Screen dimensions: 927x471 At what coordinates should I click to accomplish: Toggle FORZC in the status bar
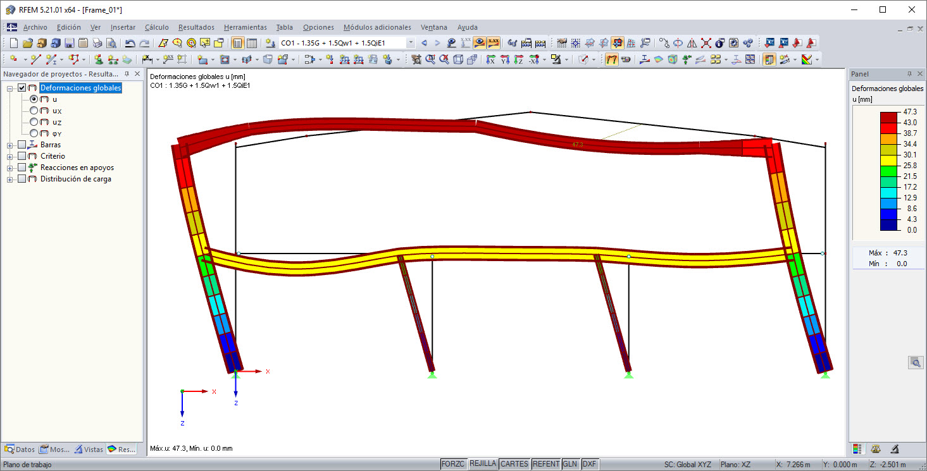tap(453, 464)
